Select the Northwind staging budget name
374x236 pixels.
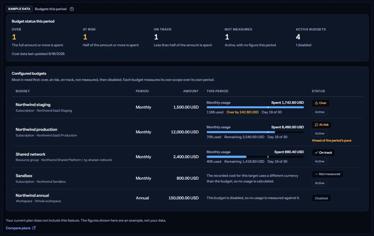[33, 105]
